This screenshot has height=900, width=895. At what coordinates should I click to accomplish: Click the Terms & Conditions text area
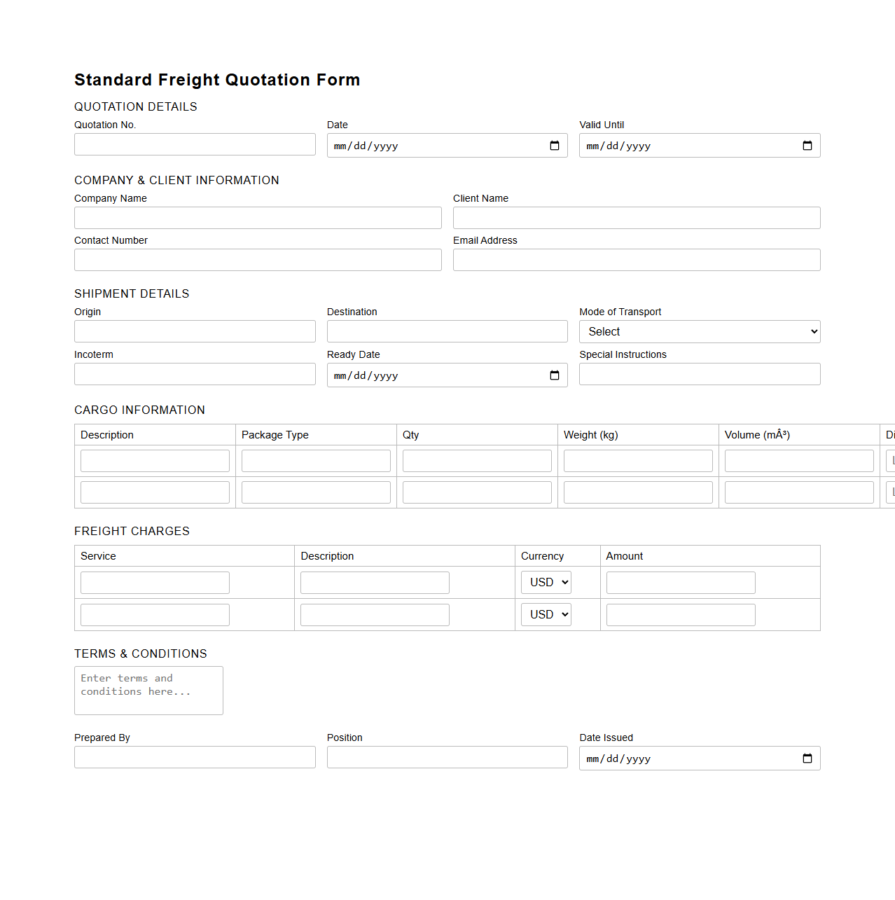point(148,690)
